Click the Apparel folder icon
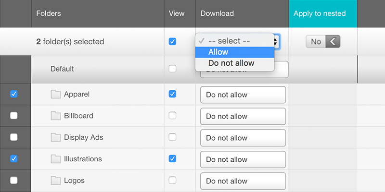This screenshot has width=385, height=192. 56,94
